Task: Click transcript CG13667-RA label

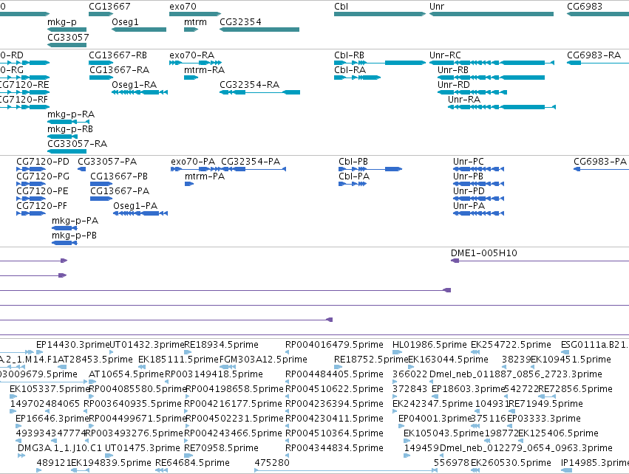Action: (x=120, y=70)
